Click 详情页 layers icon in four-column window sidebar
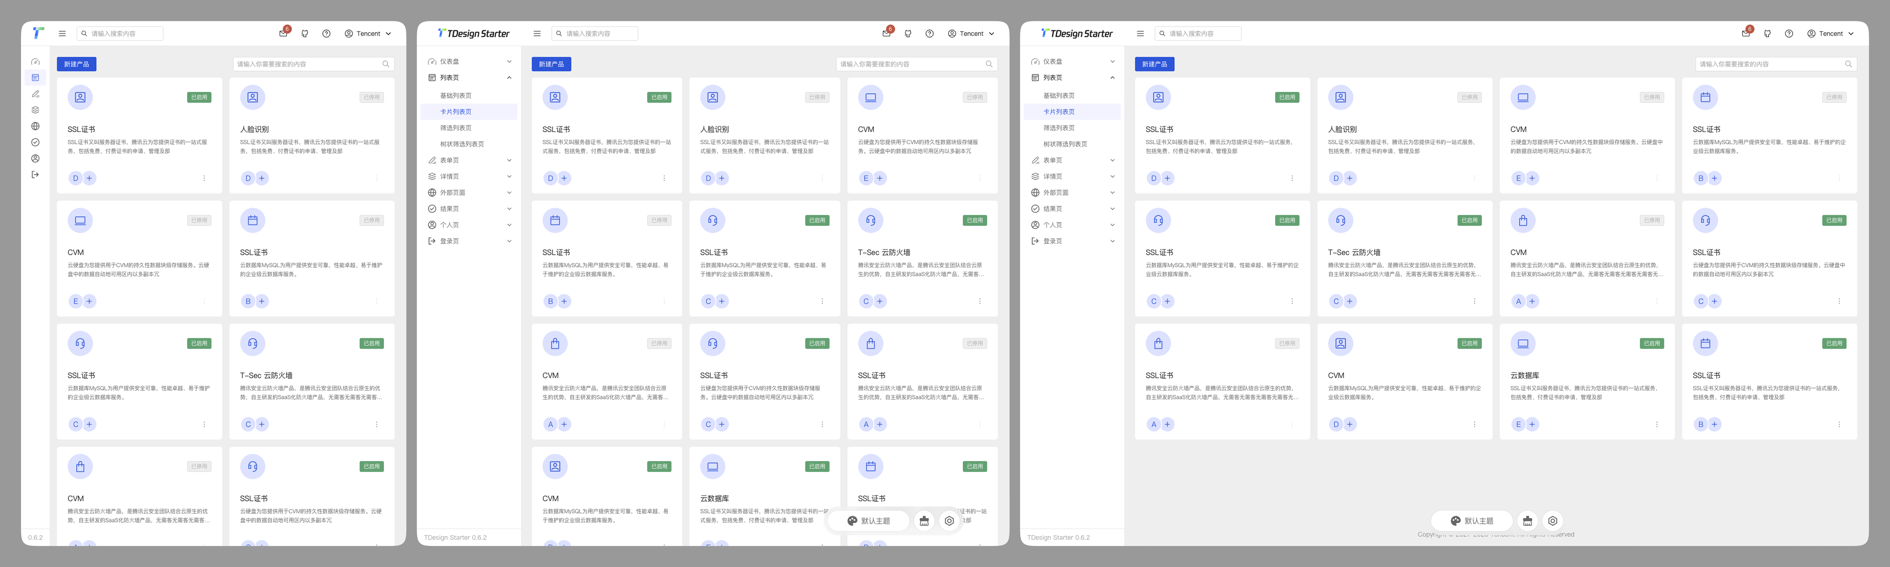Screen dimensions: 1890x567 [1035, 177]
